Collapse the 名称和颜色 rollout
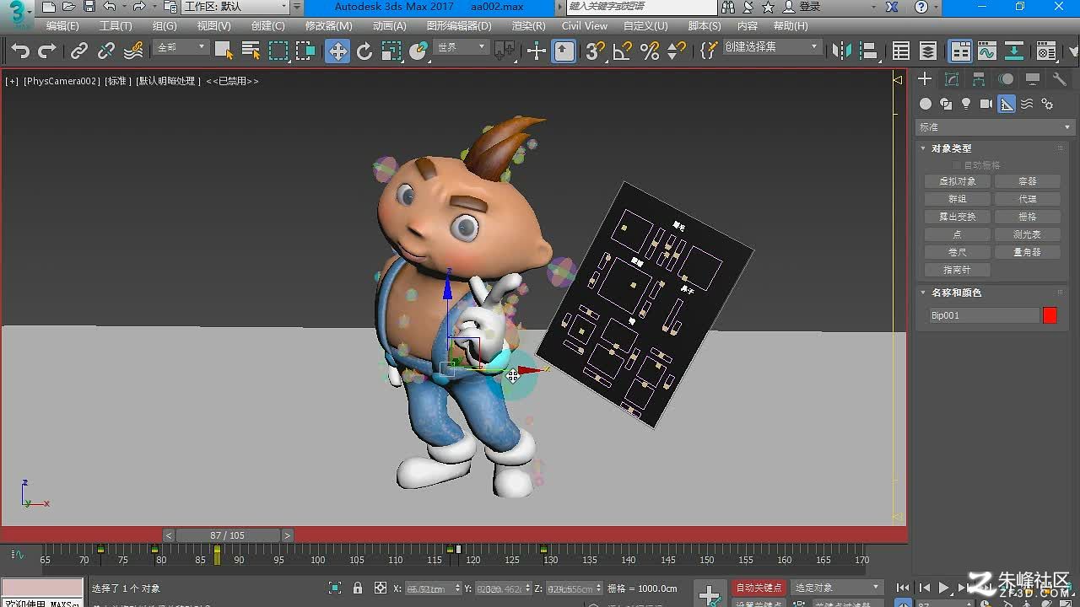The image size is (1080, 607). (x=957, y=293)
